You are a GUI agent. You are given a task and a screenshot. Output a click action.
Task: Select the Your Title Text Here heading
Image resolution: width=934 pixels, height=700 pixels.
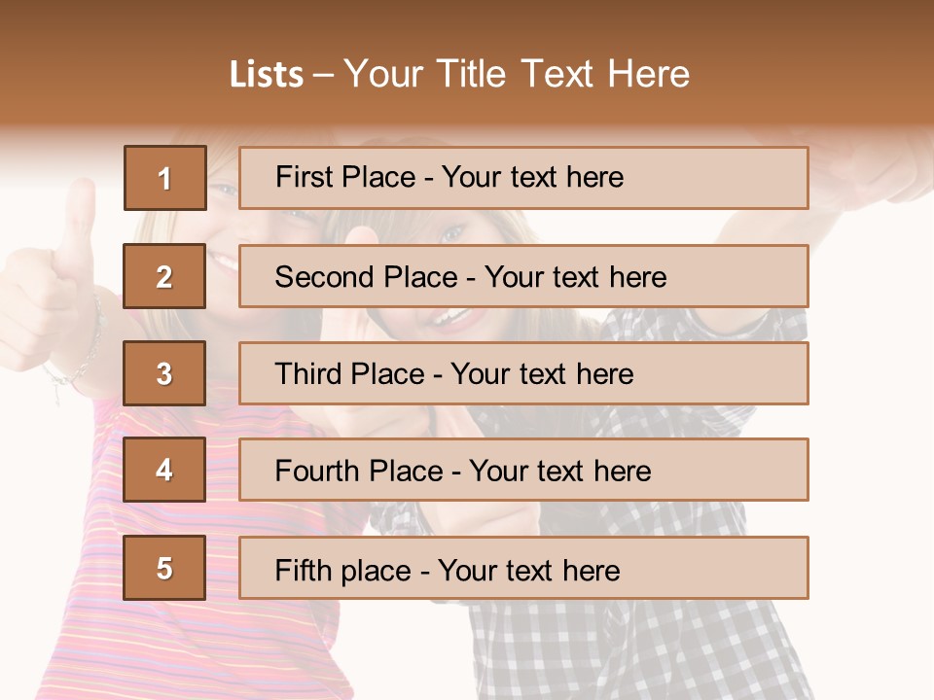tap(517, 75)
